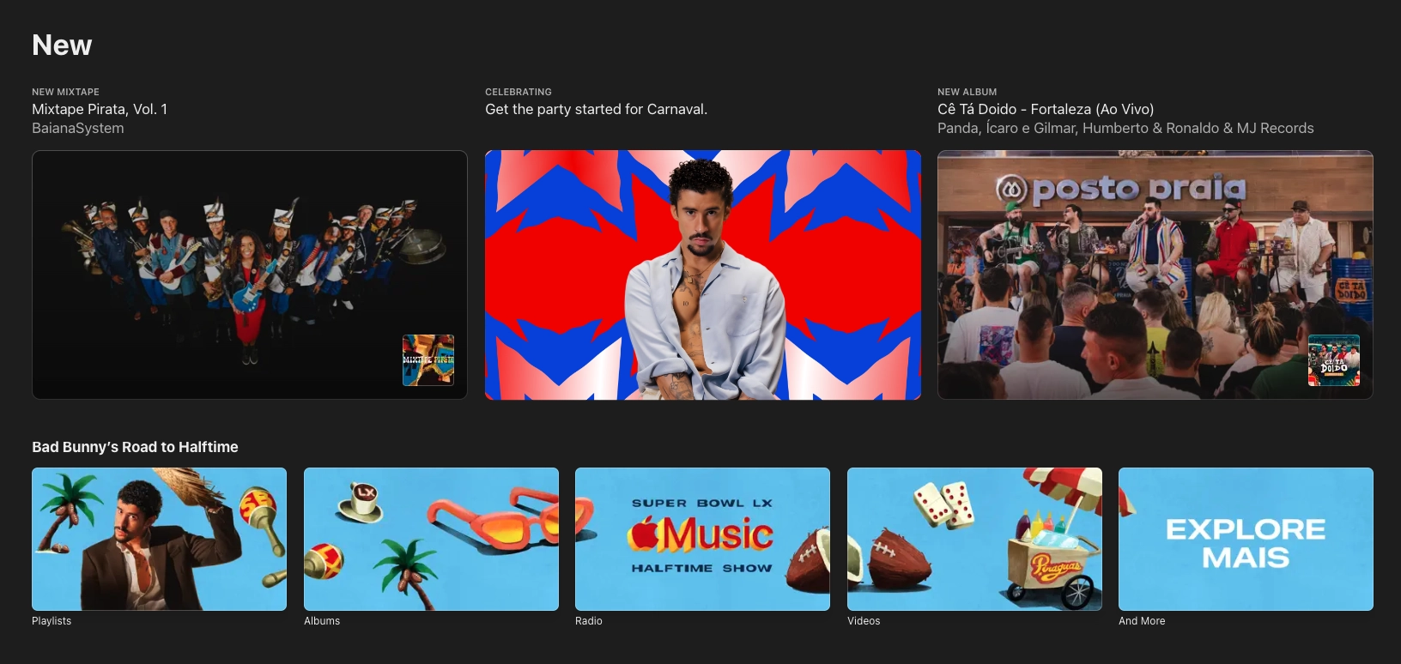Click the 'Radio' caption text

tap(589, 621)
